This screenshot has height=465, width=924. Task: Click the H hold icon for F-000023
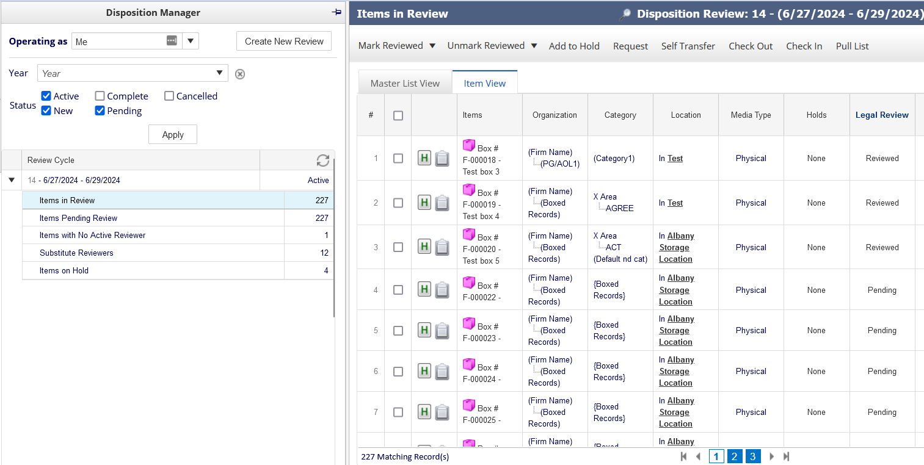[x=424, y=330]
